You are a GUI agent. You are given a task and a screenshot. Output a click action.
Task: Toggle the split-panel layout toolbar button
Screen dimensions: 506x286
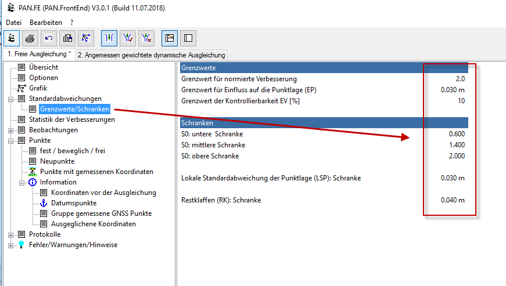pos(170,38)
